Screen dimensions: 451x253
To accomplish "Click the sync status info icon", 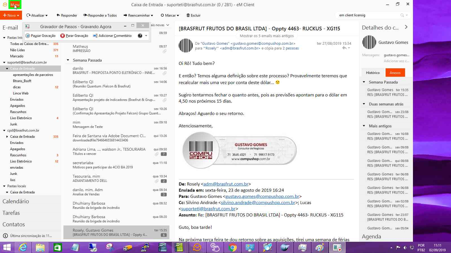I will 5,236.
